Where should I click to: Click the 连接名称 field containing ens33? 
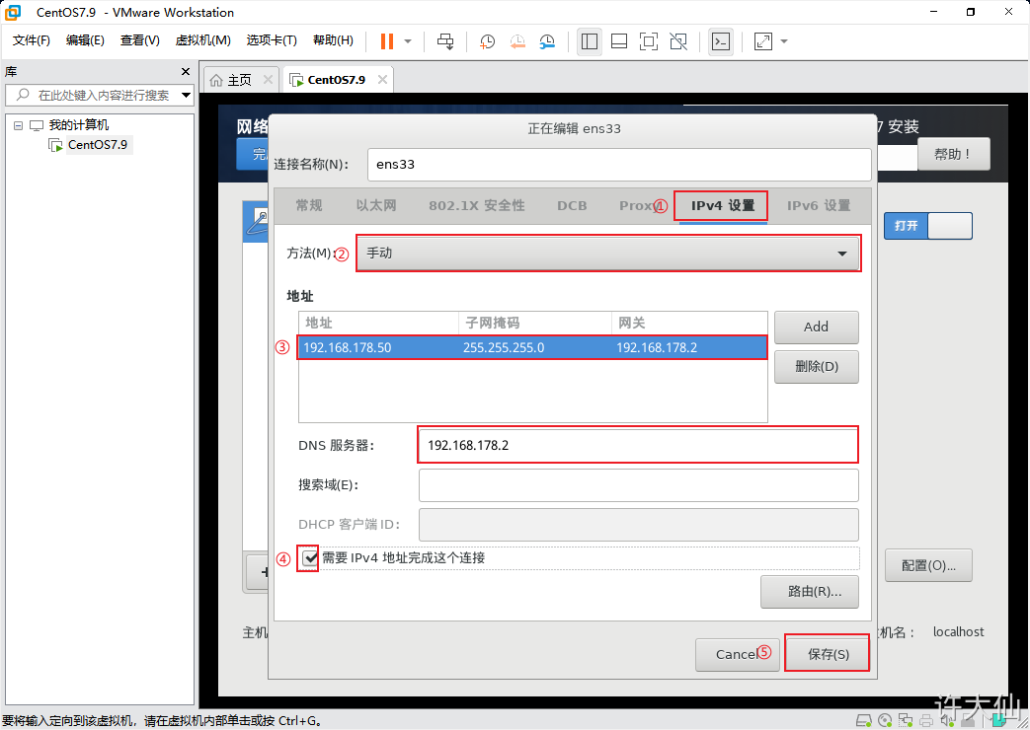point(619,164)
